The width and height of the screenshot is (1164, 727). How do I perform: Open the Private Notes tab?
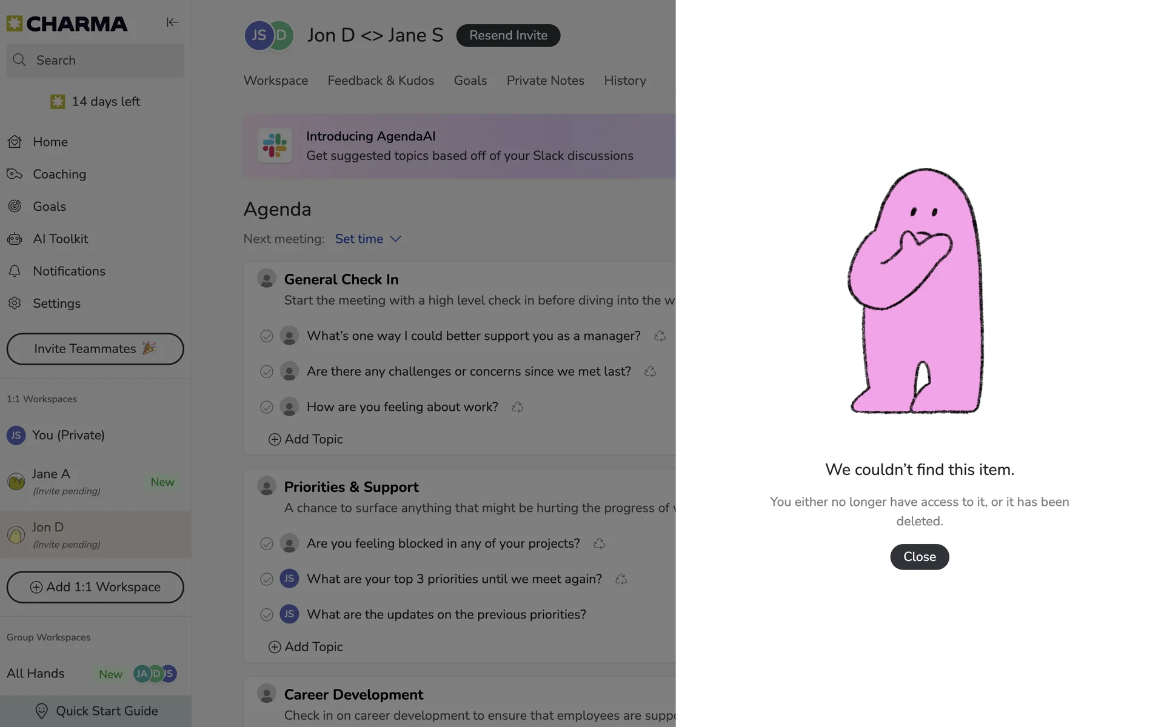pos(545,81)
